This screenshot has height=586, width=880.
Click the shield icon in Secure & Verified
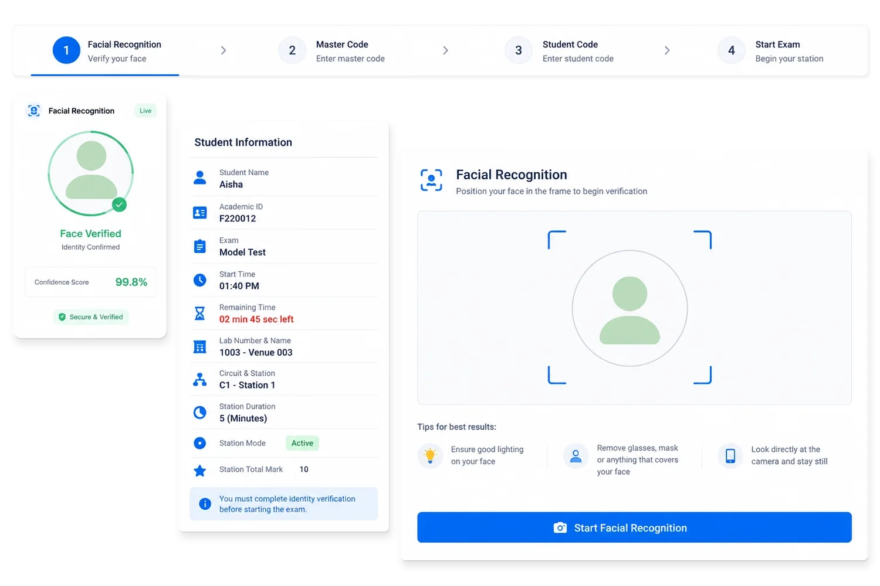point(62,317)
